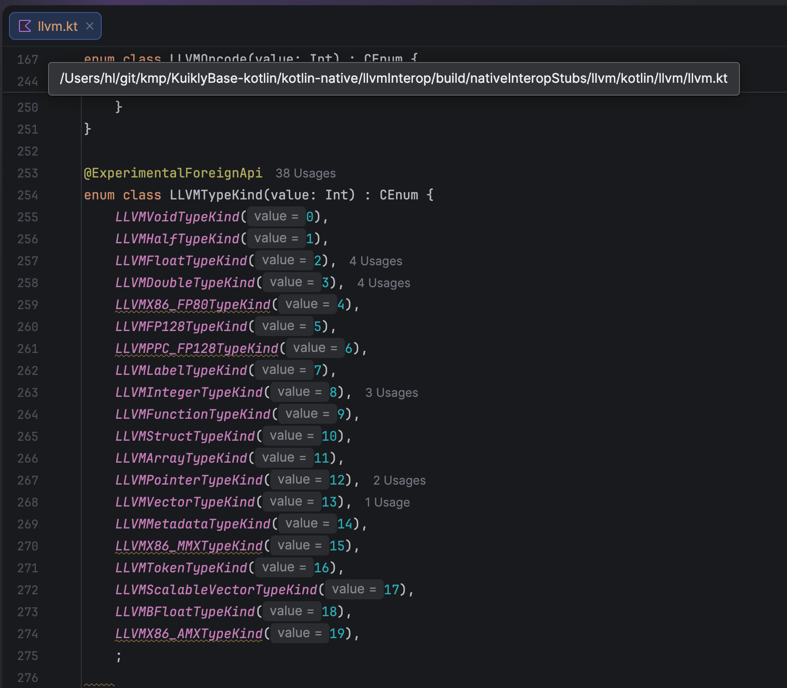Open the 38 Usages hint above LLVMTypeKind

[305, 173]
